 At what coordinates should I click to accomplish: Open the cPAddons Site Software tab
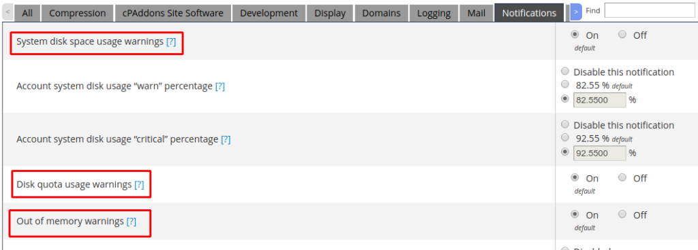point(172,14)
